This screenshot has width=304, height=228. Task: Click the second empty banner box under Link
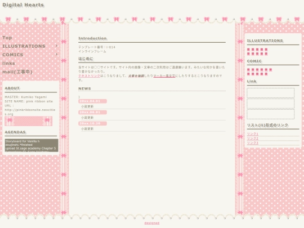[270, 104]
